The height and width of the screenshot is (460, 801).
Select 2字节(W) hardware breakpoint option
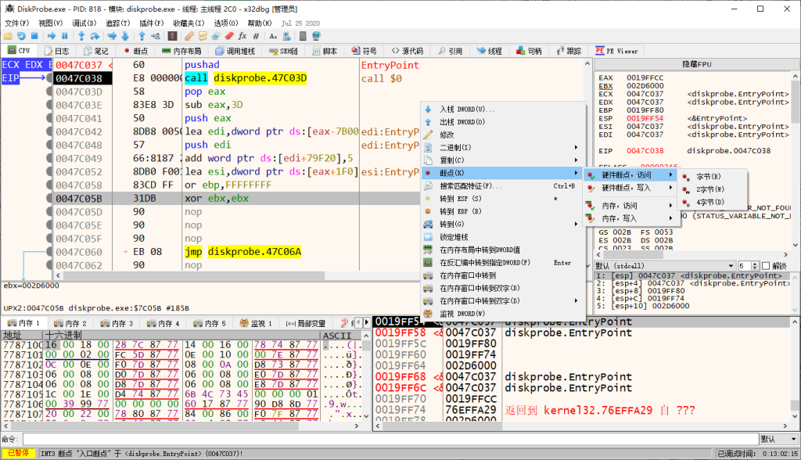tap(713, 189)
